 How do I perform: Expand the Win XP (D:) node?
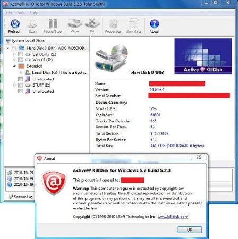tap(14, 59)
